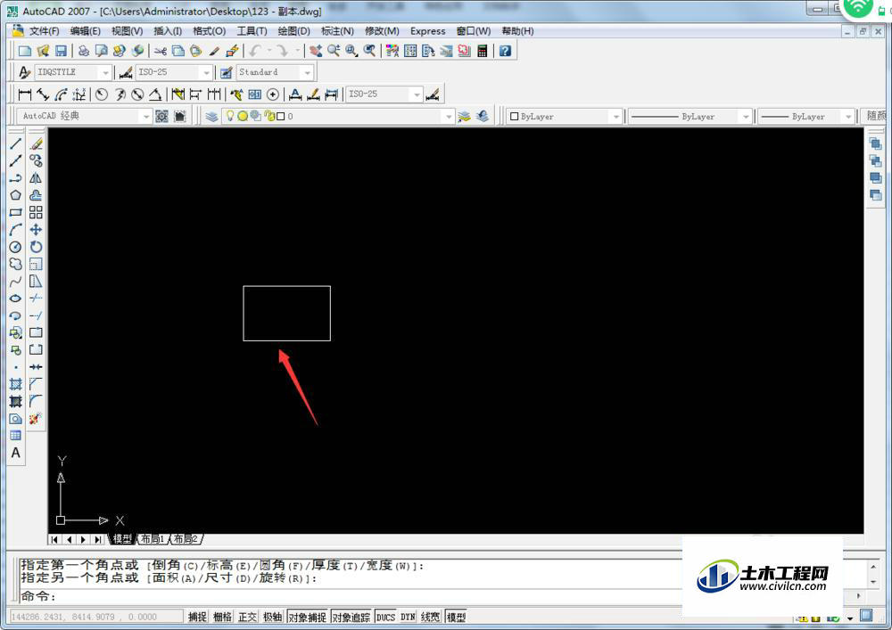The image size is (892, 630).
Task: Select the Array tool
Action: click(36, 212)
